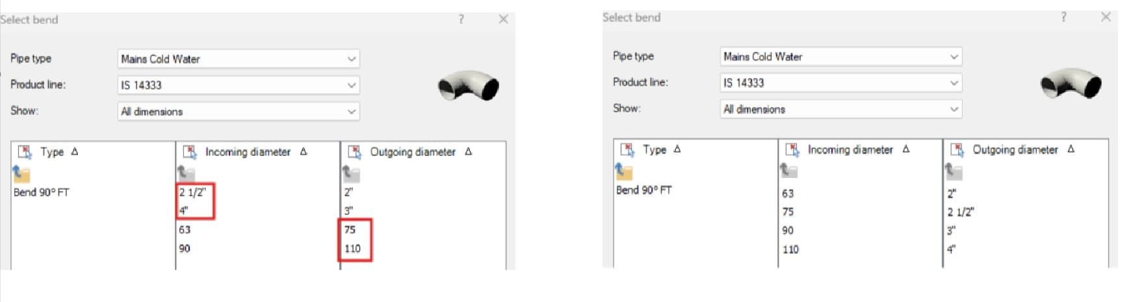
Task: Open the Pipe type dropdown in left dialog
Action: pyautogui.click(x=239, y=59)
